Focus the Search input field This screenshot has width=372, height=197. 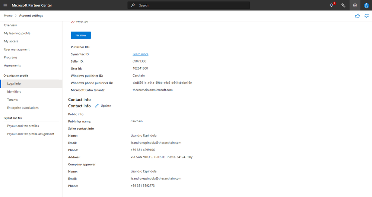[x=189, y=5]
